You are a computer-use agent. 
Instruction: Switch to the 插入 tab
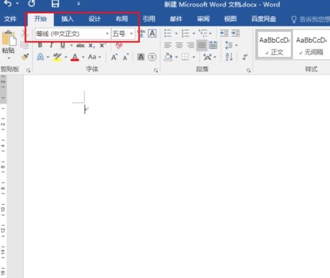67,19
